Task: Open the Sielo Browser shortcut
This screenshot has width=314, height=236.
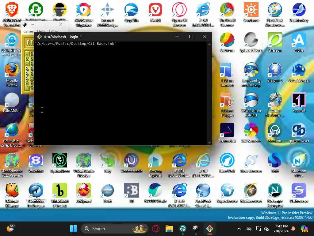Action: (x=251, y=163)
